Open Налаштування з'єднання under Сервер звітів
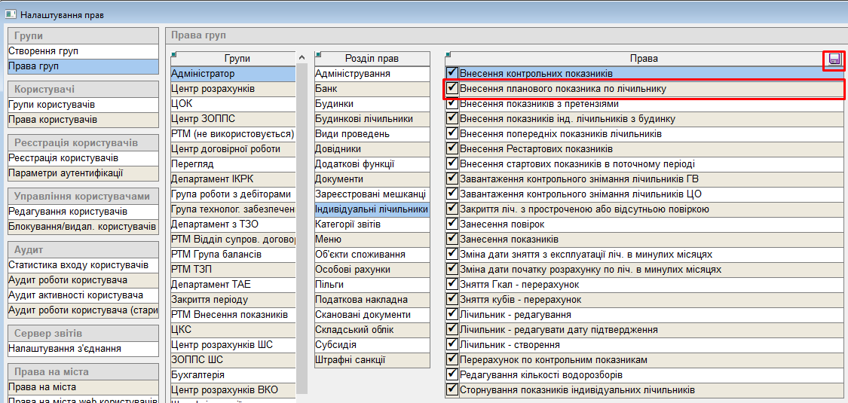The height and width of the screenshot is (403, 848). pyautogui.click(x=65, y=349)
